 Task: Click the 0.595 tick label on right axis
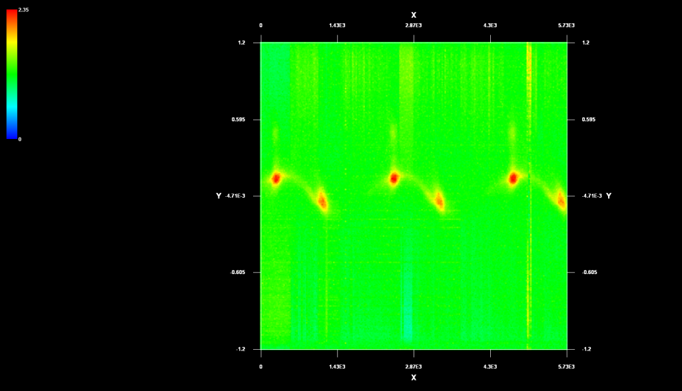(x=589, y=120)
